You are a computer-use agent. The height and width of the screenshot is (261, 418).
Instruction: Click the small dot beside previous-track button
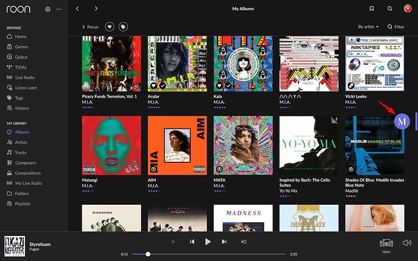[x=173, y=242]
